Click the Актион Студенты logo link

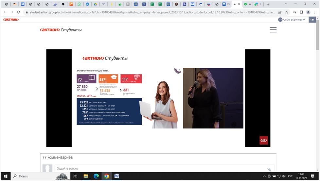61,30
